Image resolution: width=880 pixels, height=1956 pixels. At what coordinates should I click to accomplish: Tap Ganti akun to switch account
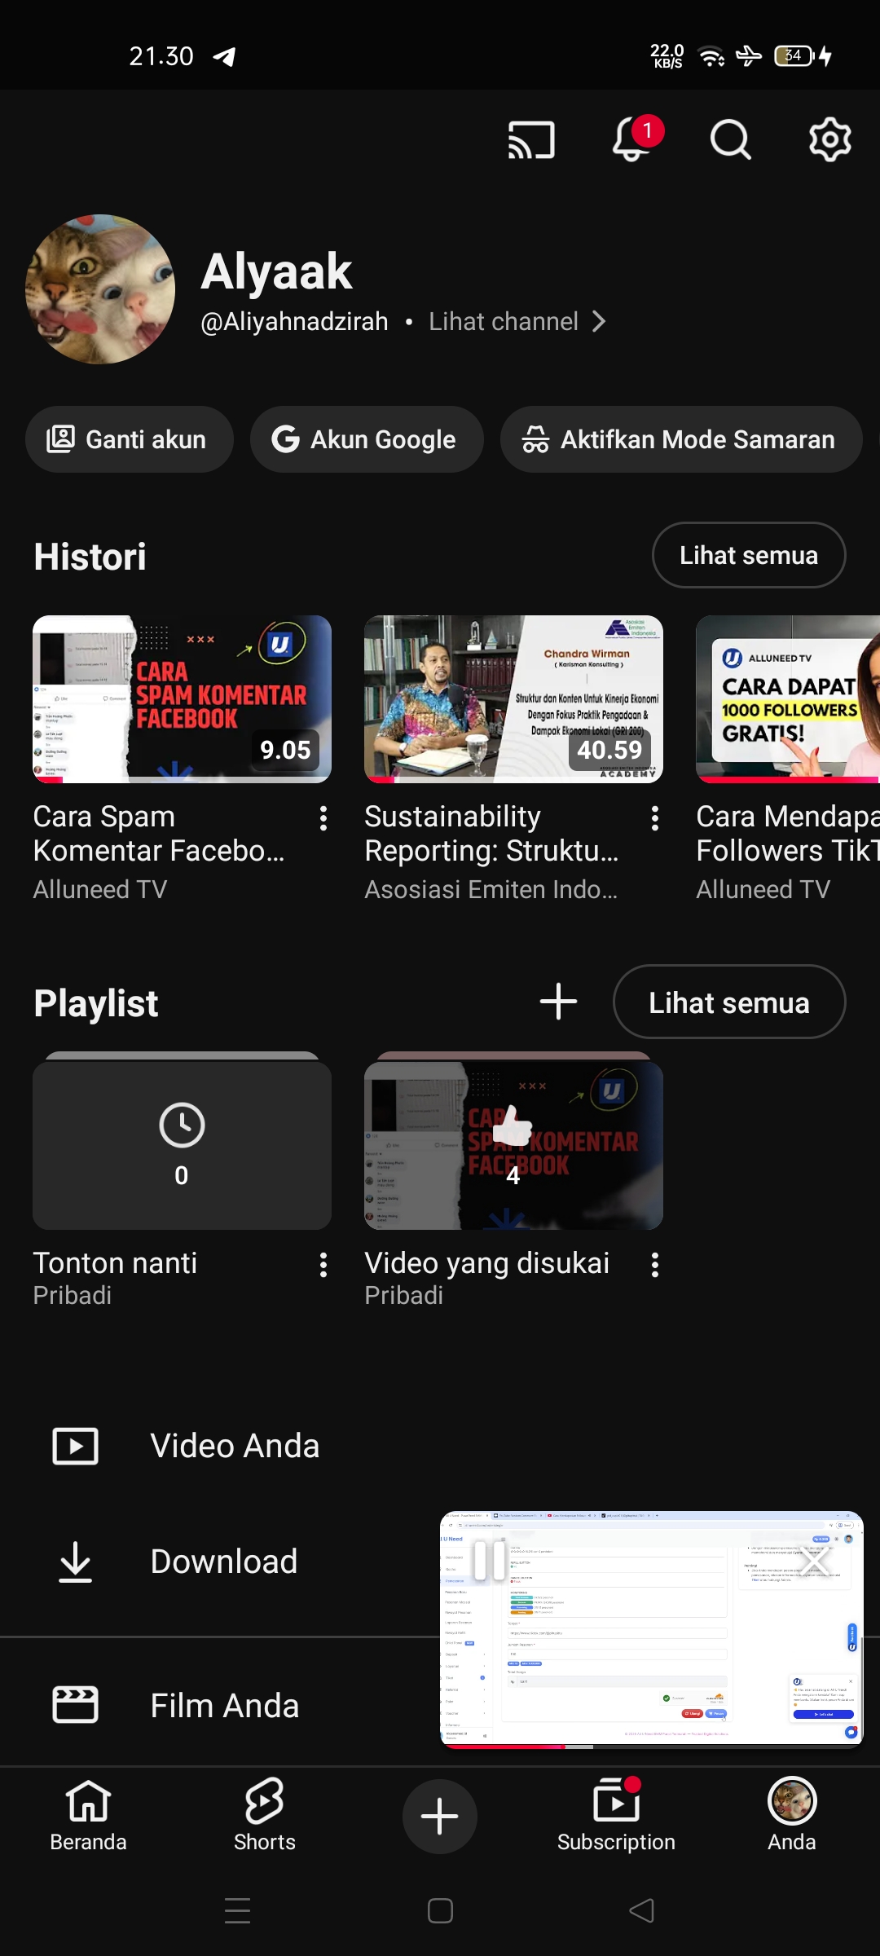click(x=129, y=439)
